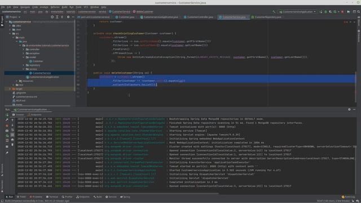Expand the target folder
This screenshot has width=361, height=203.
[10, 89]
